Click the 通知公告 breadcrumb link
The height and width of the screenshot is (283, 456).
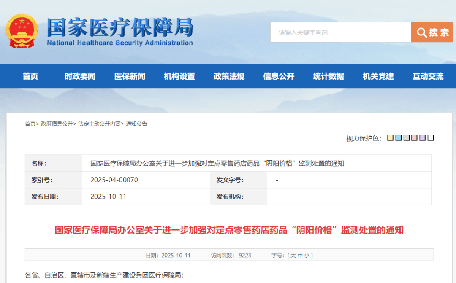click(x=136, y=124)
